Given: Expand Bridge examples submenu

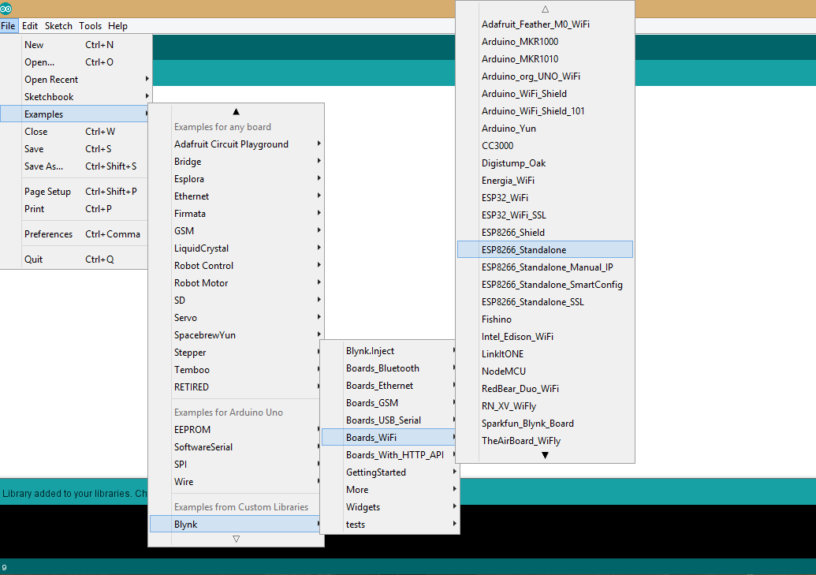Looking at the screenshot, I should [237, 162].
